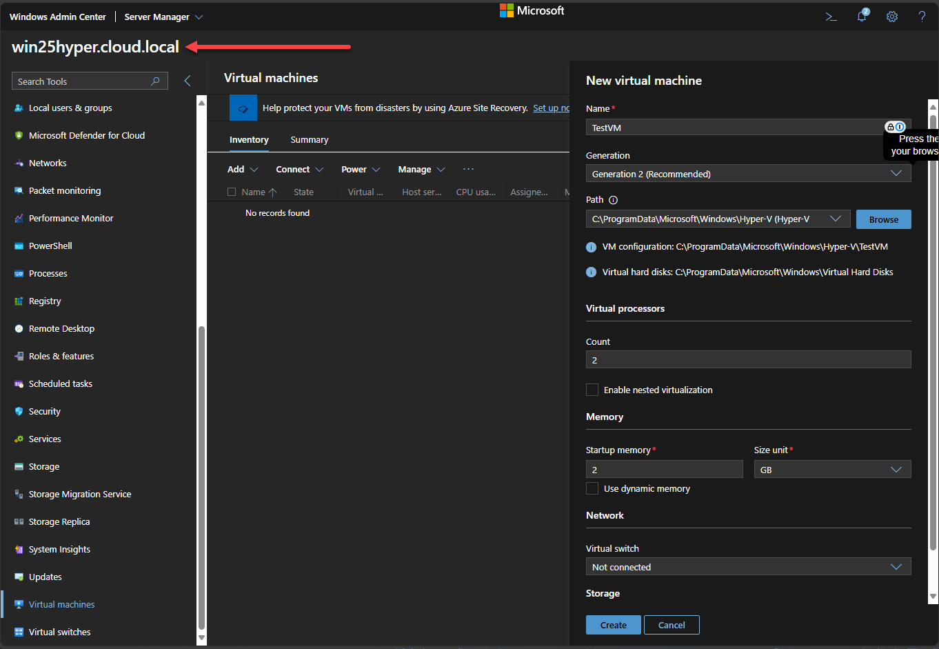Open the PowerShell console icon in header

[831, 17]
